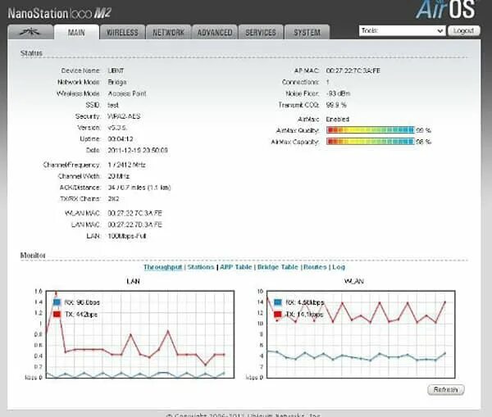Open the Ubiquiti logo tab
The image size is (492, 417).
click(x=30, y=32)
